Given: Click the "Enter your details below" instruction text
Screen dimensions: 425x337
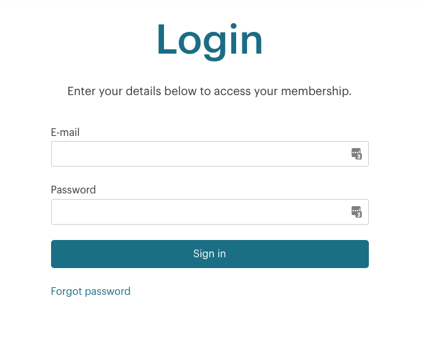Looking at the screenshot, I should (209, 91).
